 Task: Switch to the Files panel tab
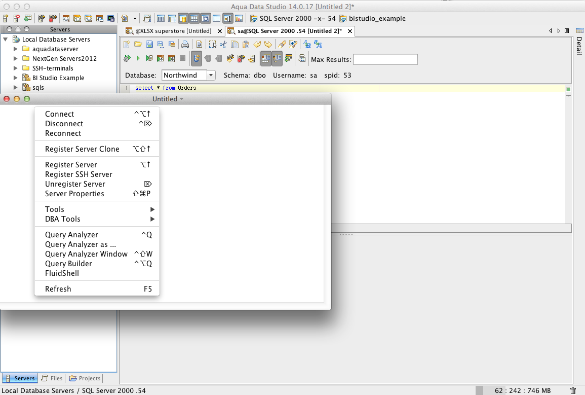[52, 378]
